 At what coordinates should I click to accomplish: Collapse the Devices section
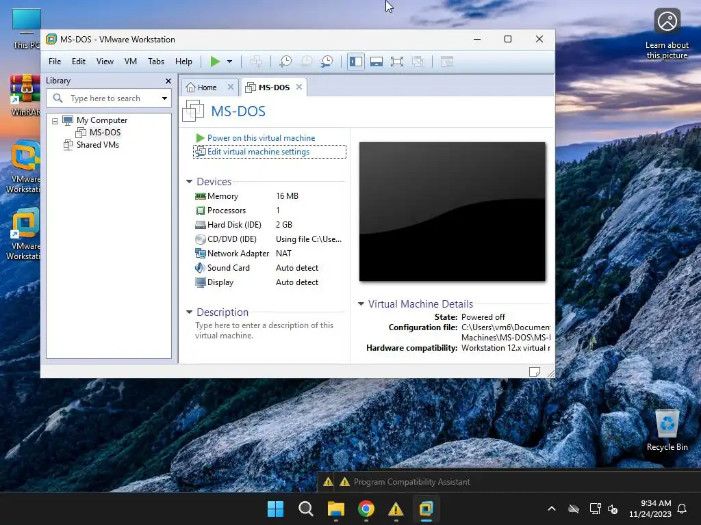(189, 182)
